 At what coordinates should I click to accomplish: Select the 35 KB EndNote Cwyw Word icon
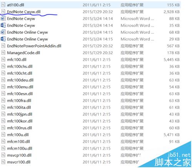click(x=3, y=25)
